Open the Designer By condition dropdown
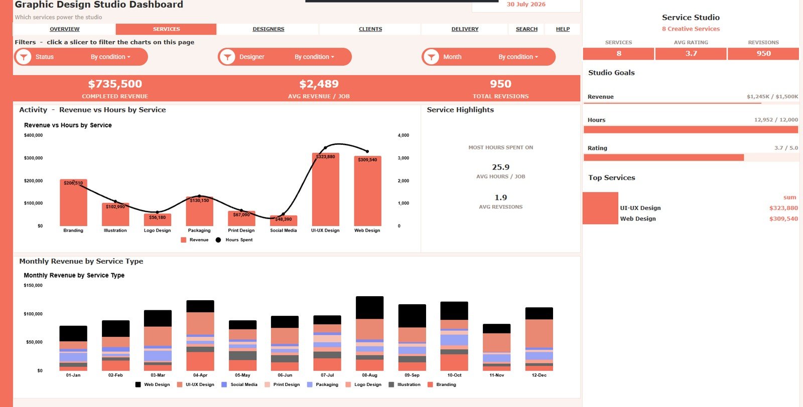803x407 pixels. click(314, 57)
